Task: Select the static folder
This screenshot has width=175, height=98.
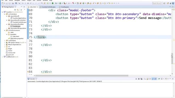Action: (12, 32)
